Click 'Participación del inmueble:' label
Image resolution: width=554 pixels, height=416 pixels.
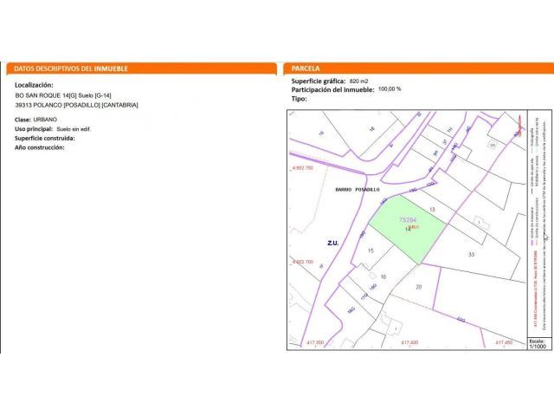coord(332,90)
